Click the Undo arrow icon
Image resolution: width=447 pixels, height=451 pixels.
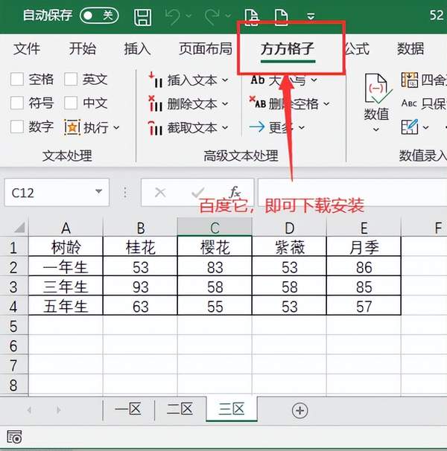click(173, 16)
